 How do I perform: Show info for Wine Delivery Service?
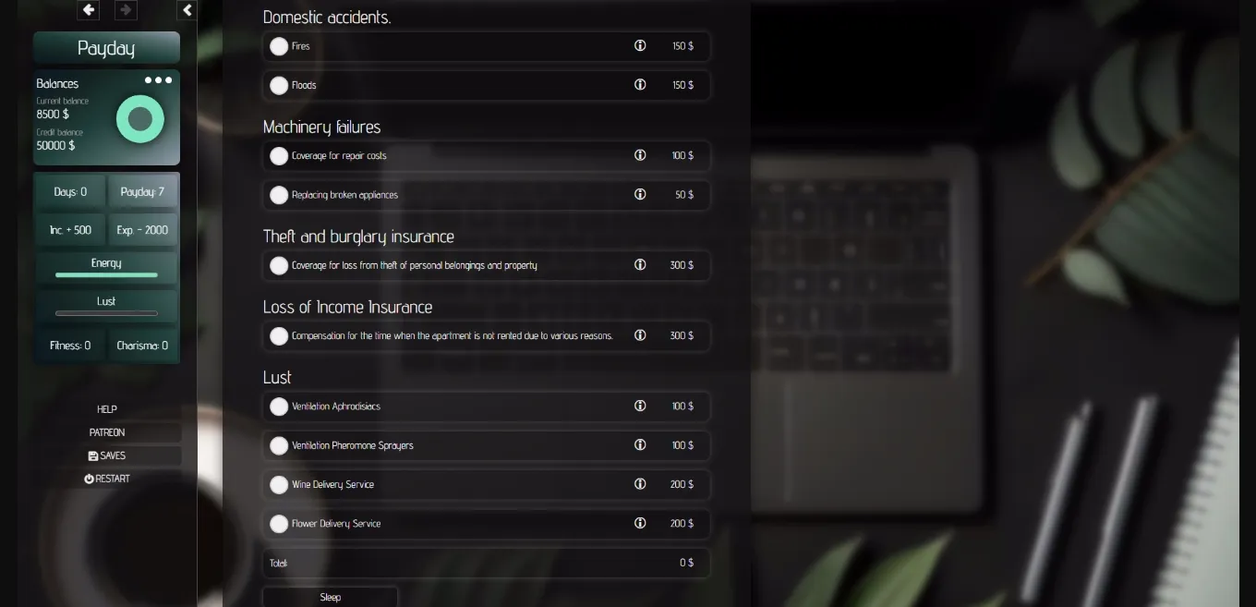click(640, 484)
